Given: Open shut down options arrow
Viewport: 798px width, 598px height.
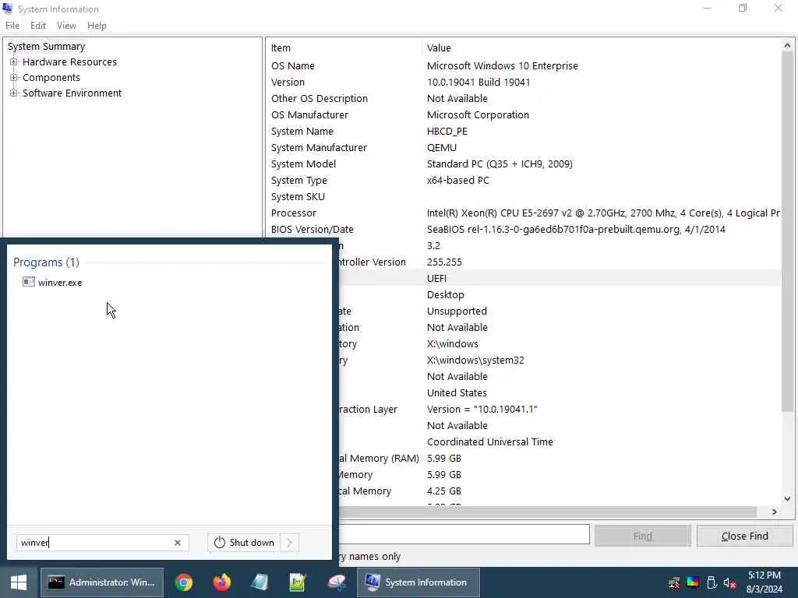Looking at the screenshot, I should pos(290,543).
